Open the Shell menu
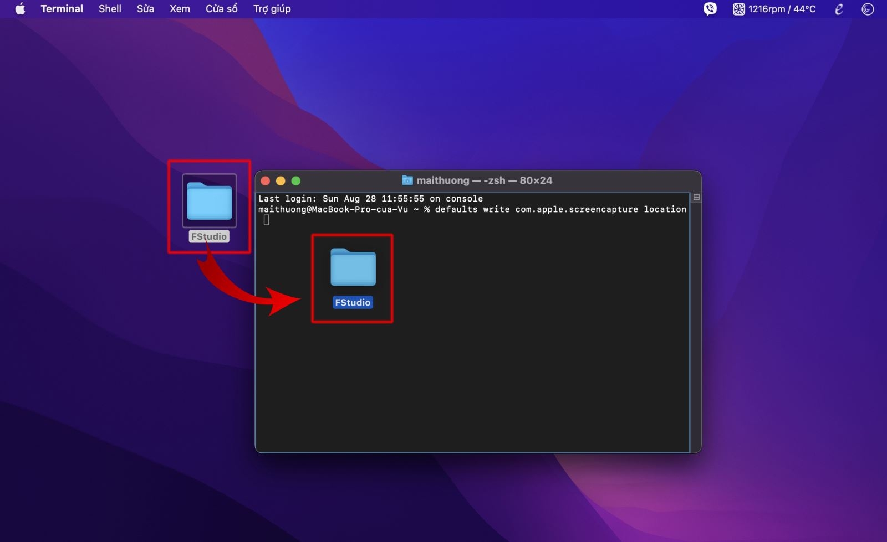 (x=110, y=9)
